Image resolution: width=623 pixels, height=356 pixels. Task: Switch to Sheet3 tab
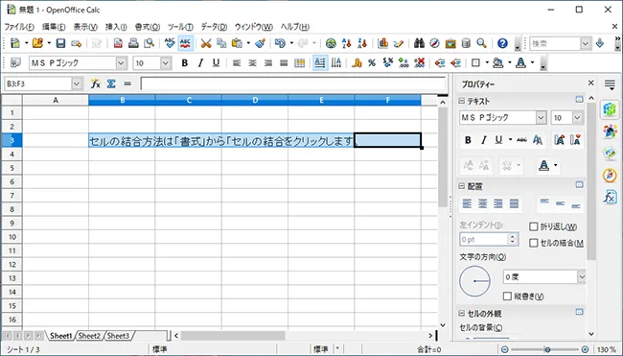click(x=119, y=336)
